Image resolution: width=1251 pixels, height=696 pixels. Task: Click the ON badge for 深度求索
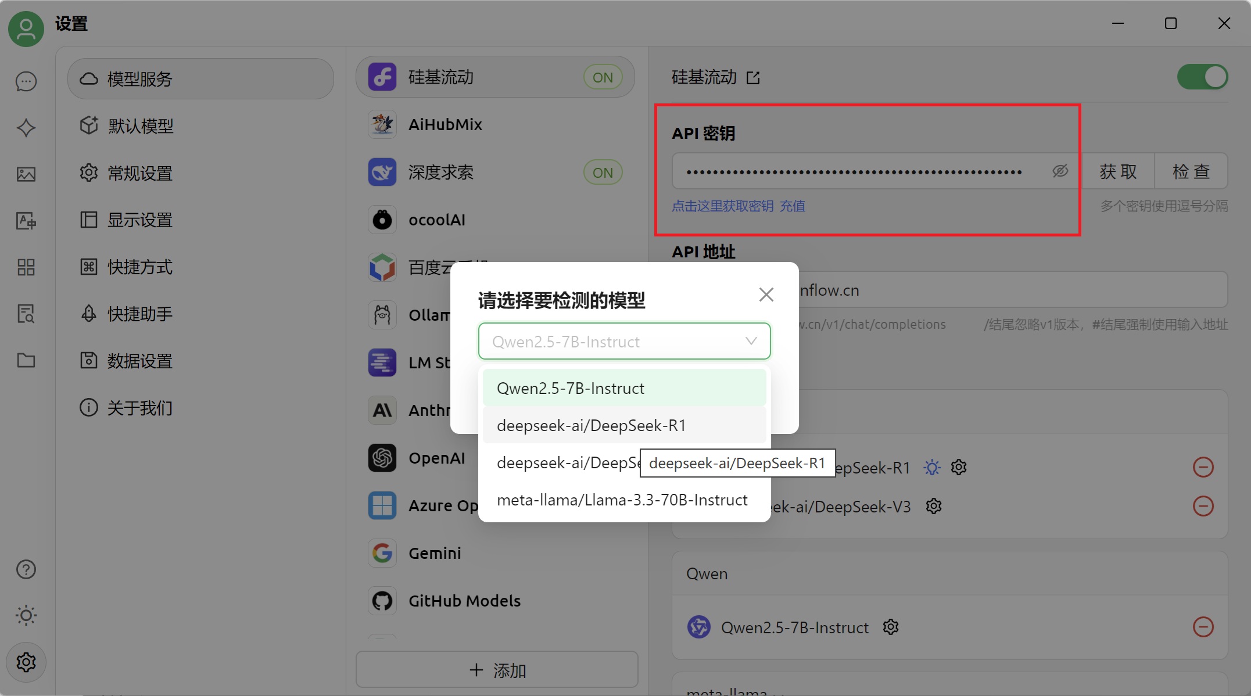603,172
